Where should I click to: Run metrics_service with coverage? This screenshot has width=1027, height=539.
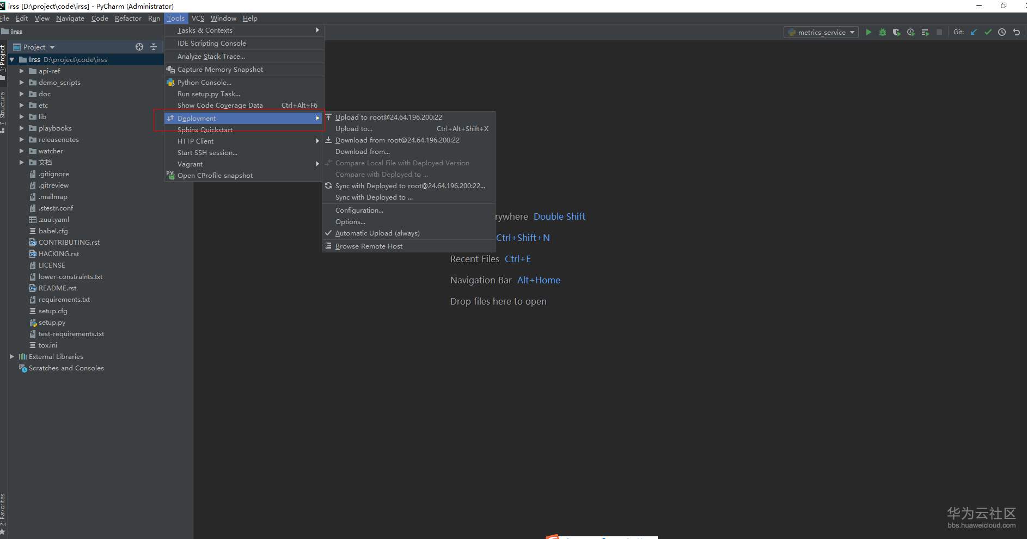pyautogui.click(x=897, y=32)
